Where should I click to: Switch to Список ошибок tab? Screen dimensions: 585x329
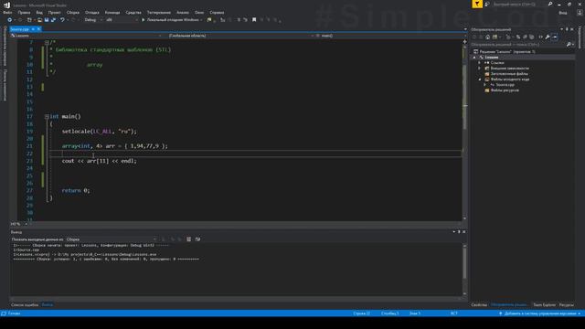[x=25, y=305]
